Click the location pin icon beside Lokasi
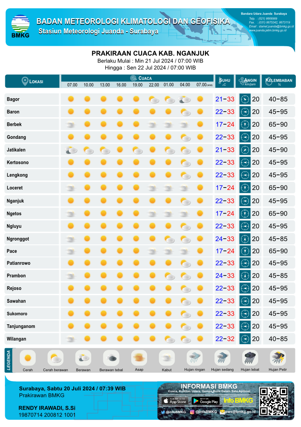The height and width of the screenshot is (427, 301). (x=25, y=81)
